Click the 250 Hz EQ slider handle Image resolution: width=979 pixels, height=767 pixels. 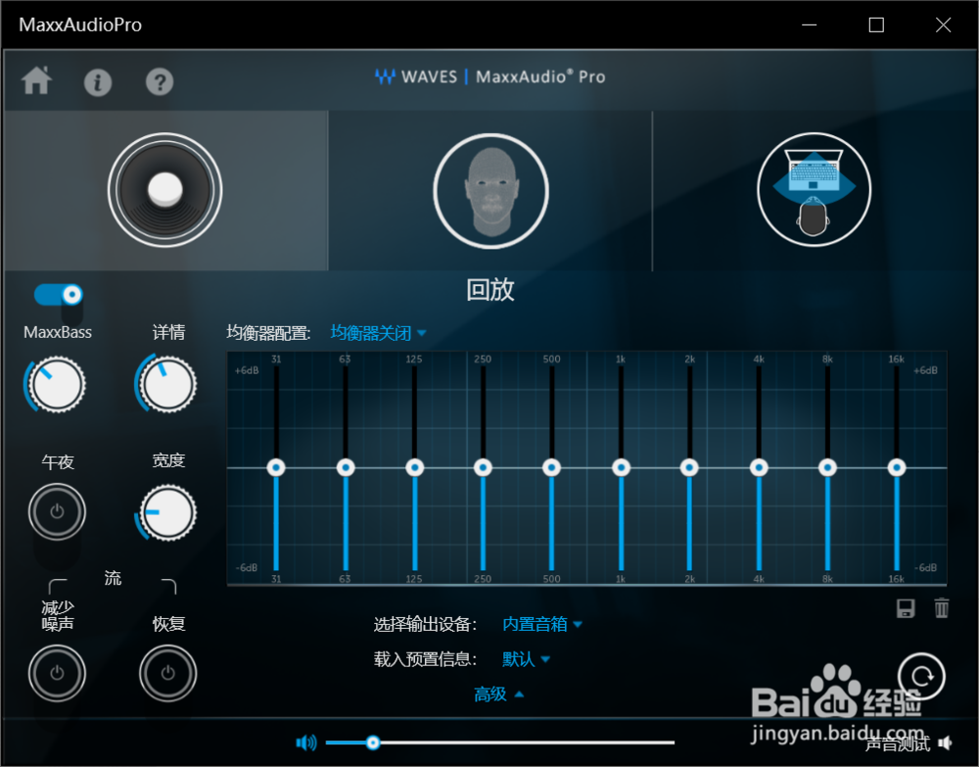point(483,467)
